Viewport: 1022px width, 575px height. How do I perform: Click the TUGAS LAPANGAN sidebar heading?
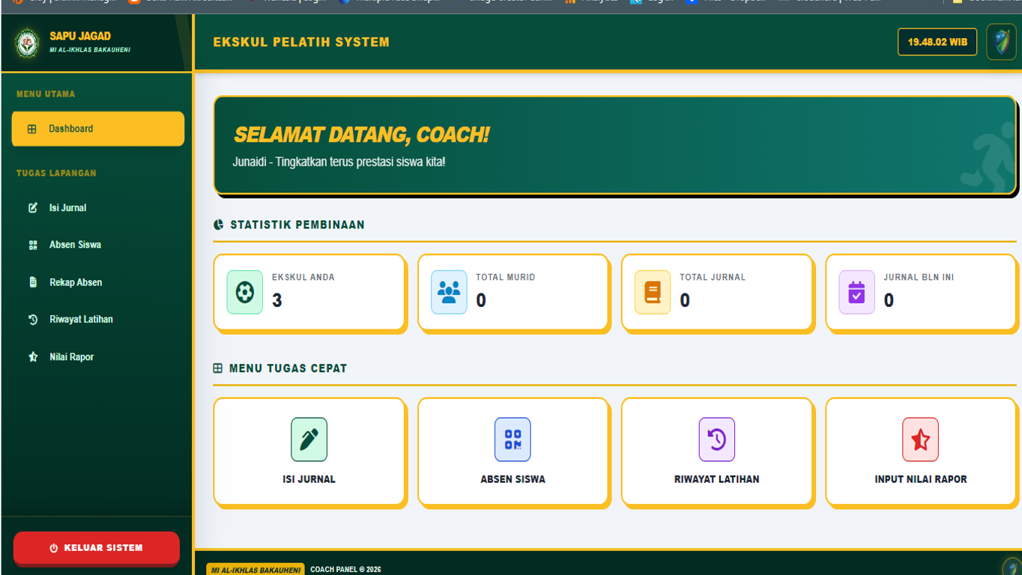click(56, 173)
